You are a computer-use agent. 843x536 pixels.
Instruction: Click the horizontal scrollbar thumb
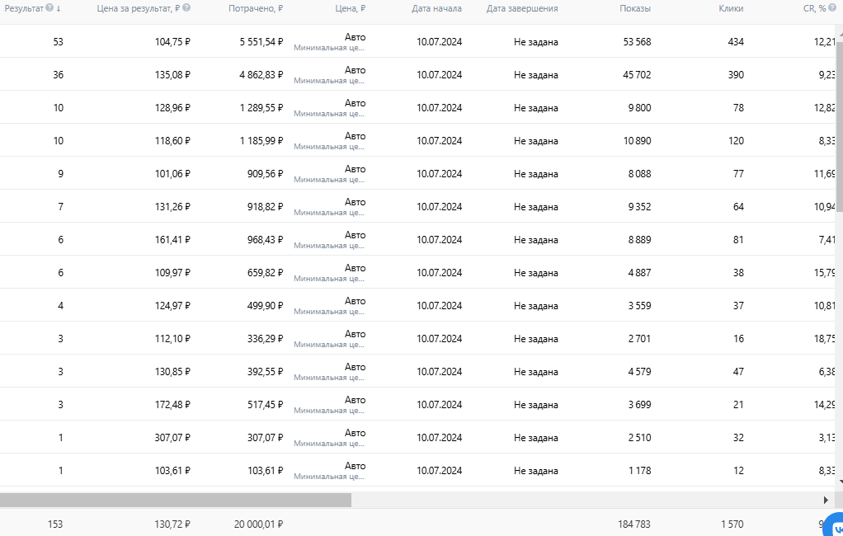point(175,500)
